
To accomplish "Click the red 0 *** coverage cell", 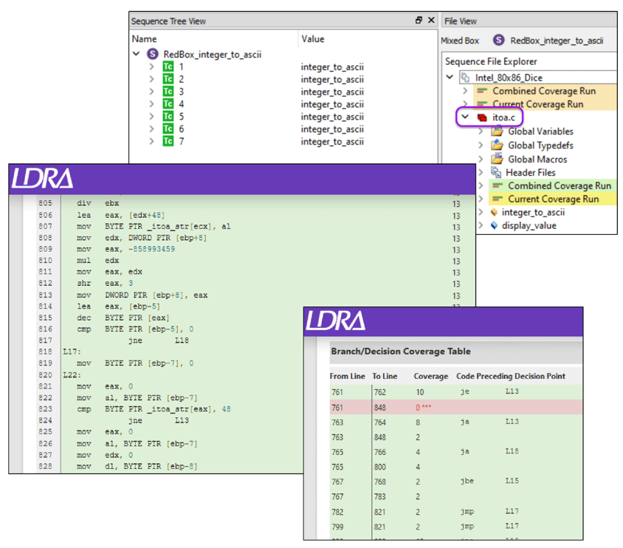I will [424, 408].
